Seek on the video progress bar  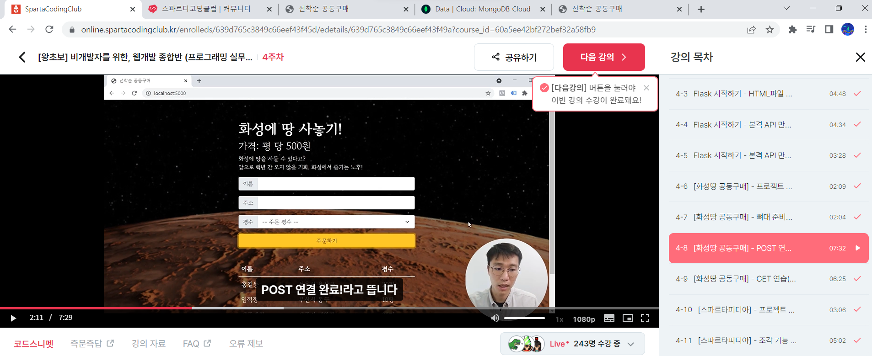pos(329,308)
